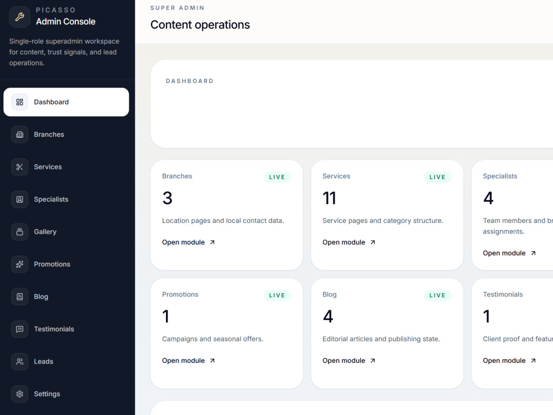Click the Branches building icon in sidebar
Viewport: 553px width, 415px height.
[x=20, y=134]
